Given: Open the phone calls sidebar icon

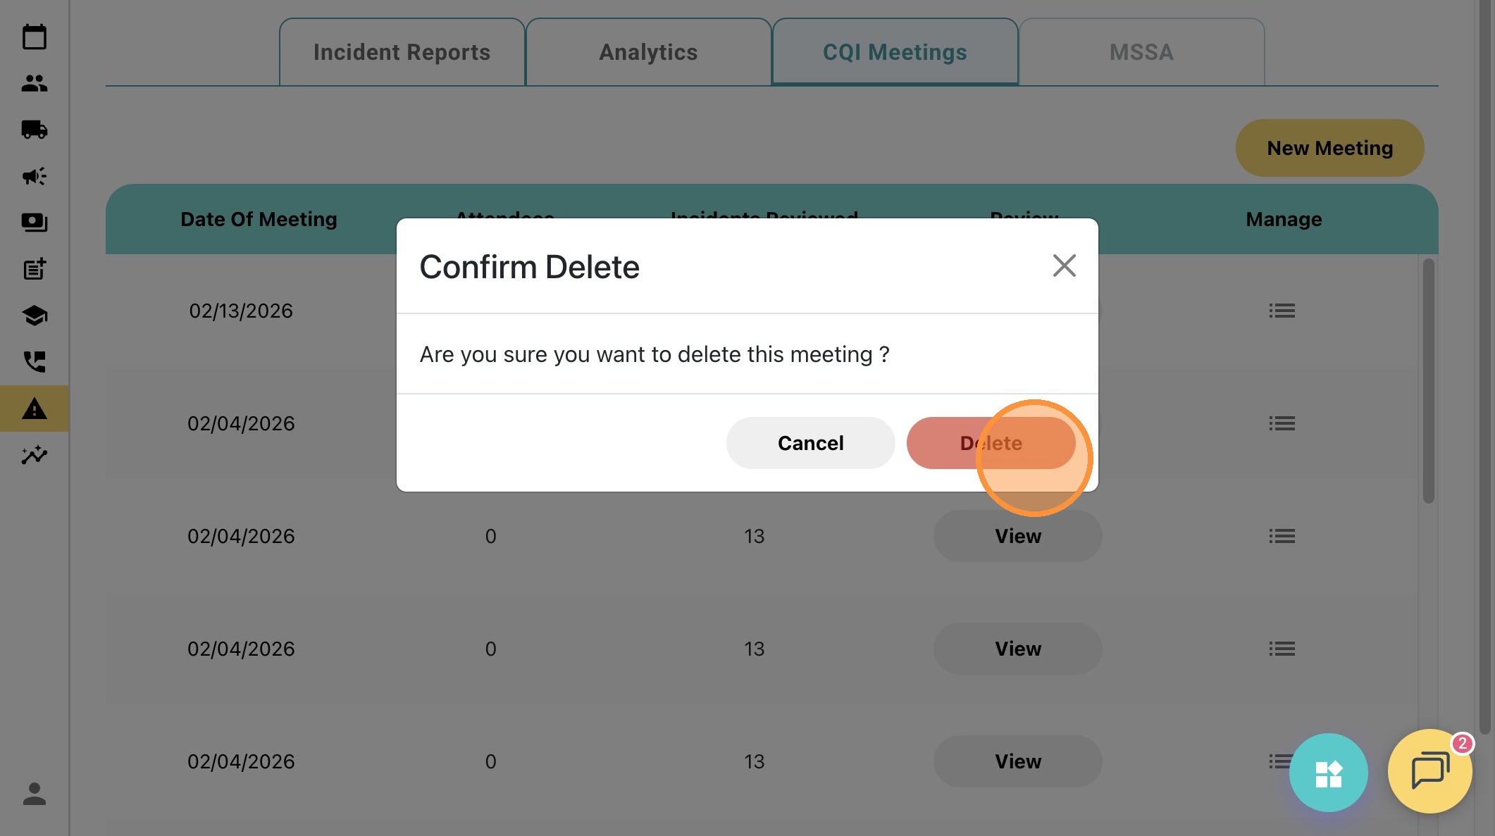Looking at the screenshot, I should click(34, 362).
